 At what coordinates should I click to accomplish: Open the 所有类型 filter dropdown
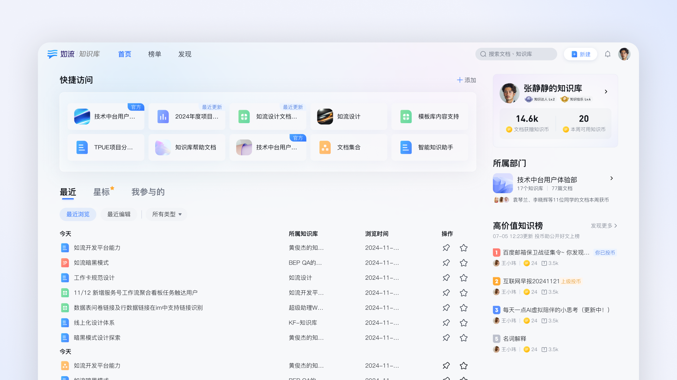pyautogui.click(x=167, y=214)
